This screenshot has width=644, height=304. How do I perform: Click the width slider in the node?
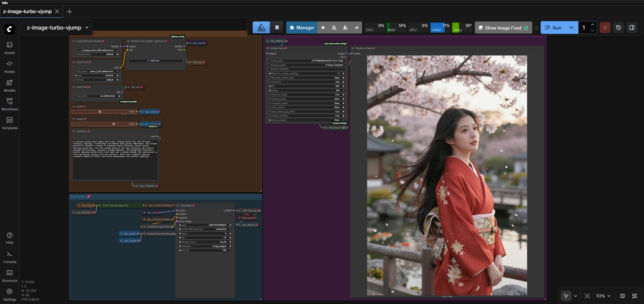[100, 112]
